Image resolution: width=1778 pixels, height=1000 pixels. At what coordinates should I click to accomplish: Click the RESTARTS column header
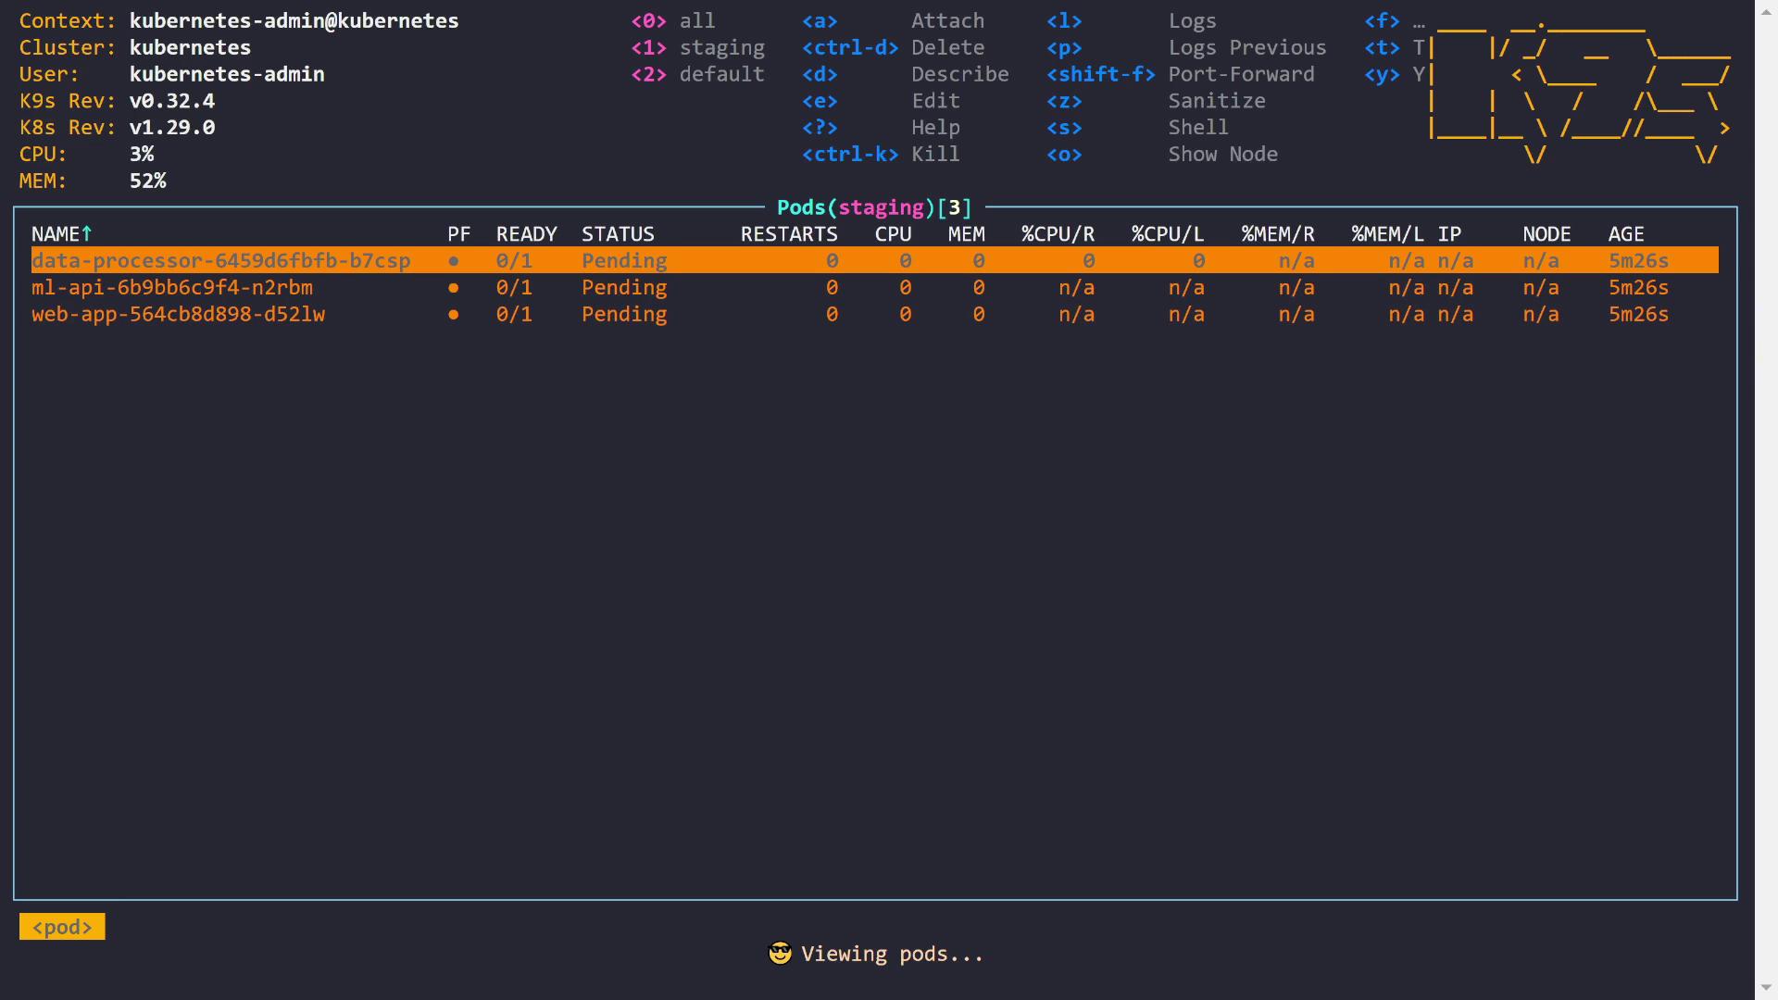pos(789,234)
